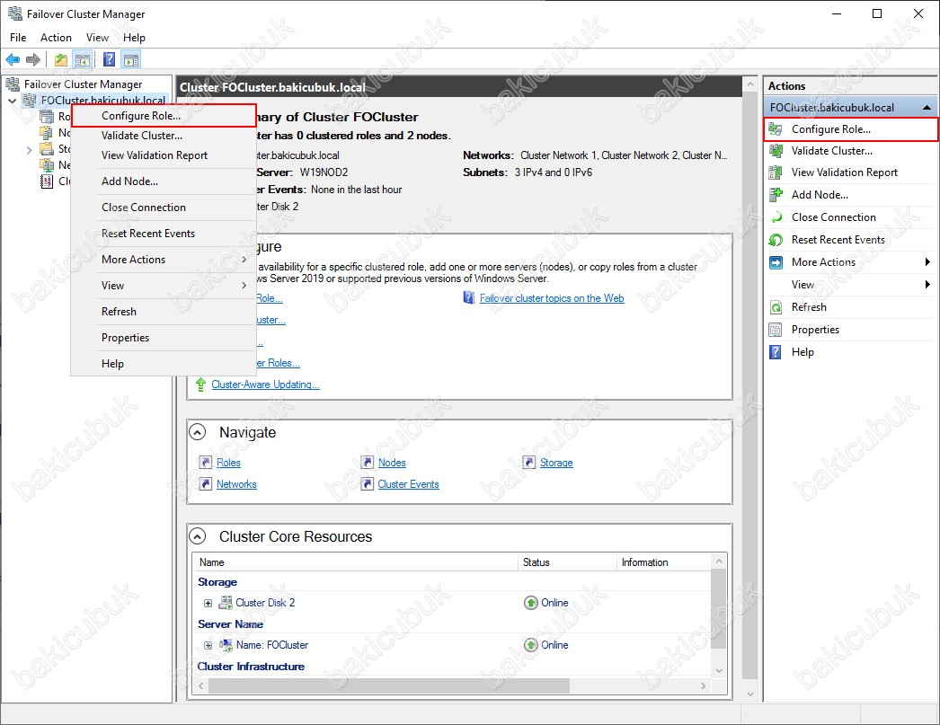Click the Core Resources list scroll-down arrow
The width and height of the screenshot is (940, 725).
pos(719,670)
